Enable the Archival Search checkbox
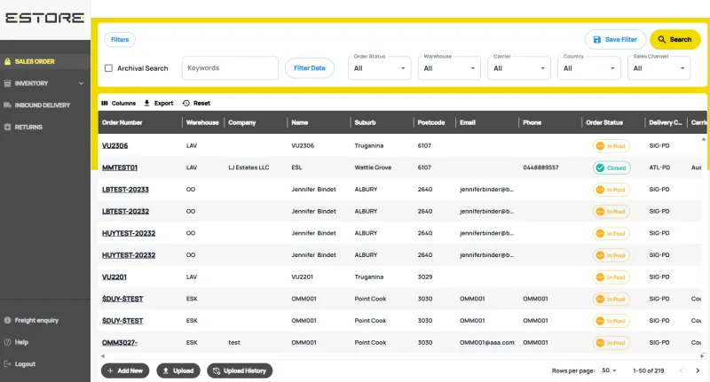The width and height of the screenshot is (710, 382). click(108, 68)
